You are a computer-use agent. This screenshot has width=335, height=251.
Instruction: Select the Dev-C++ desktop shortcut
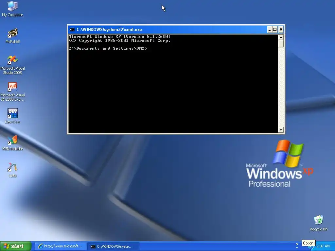pyautogui.click(x=12, y=116)
